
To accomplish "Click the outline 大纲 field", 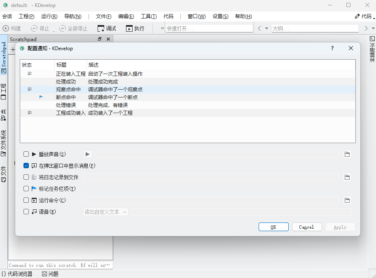I will tap(315, 28).
